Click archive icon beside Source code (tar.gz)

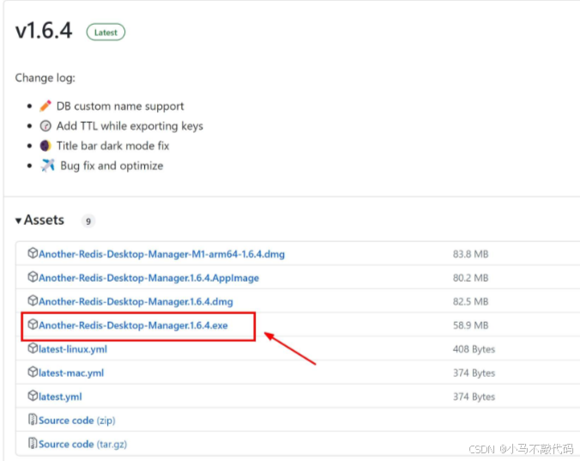33,443
